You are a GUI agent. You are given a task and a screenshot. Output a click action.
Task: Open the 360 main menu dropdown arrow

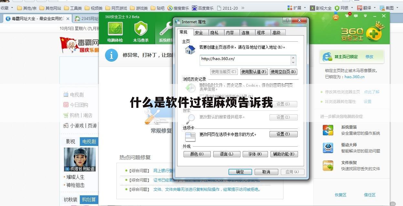tap(366, 16)
